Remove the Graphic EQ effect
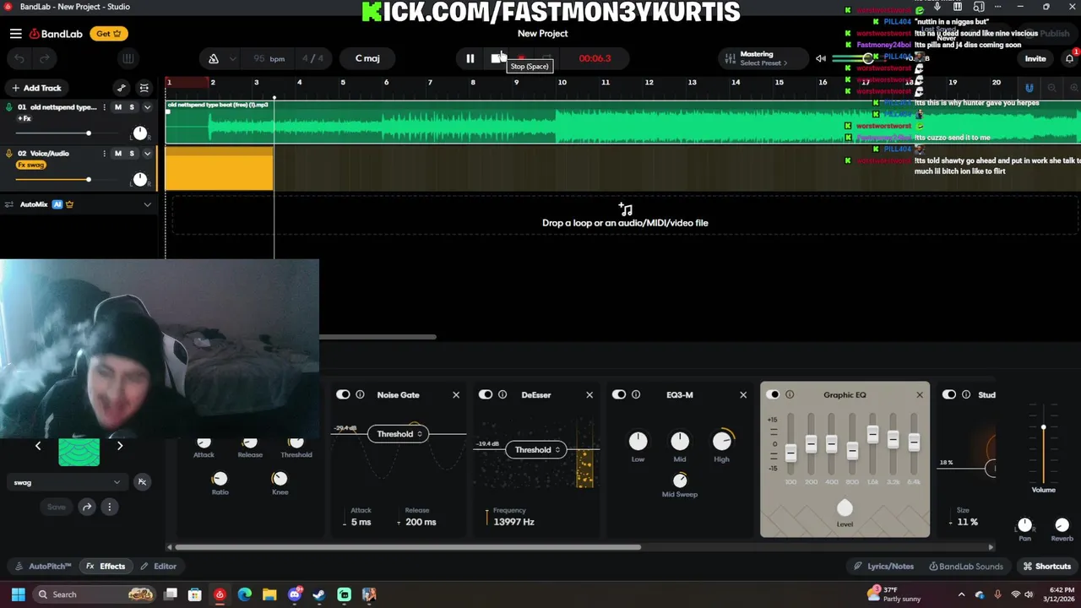1081x608 pixels. click(x=920, y=394)
